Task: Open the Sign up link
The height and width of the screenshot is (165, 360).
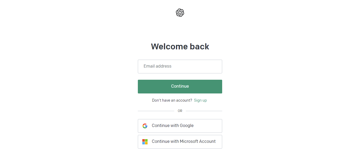Action: pyautogui.click(x=200, y=100)
